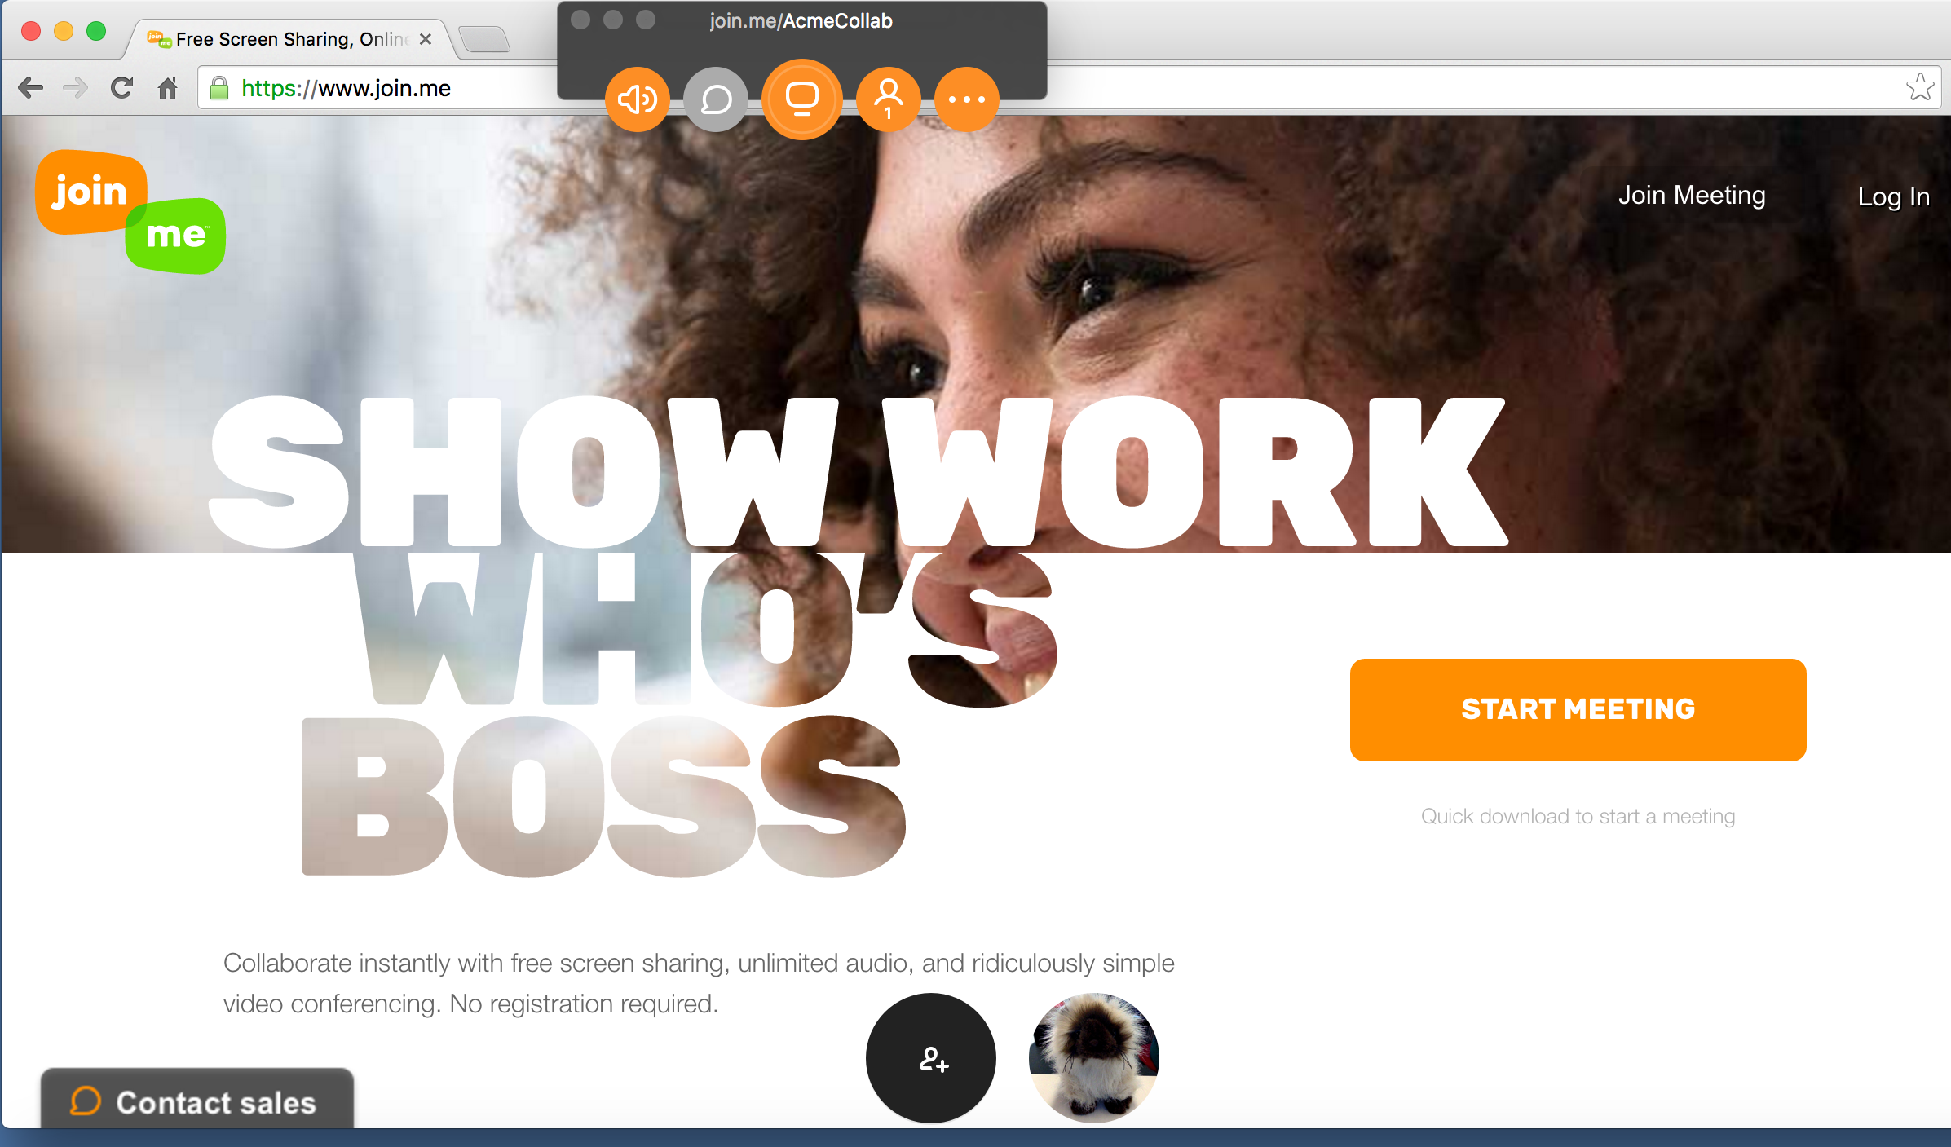Open the chat bubble in the join.me toolbar
1951x1147 pixels.
(716, 99)
